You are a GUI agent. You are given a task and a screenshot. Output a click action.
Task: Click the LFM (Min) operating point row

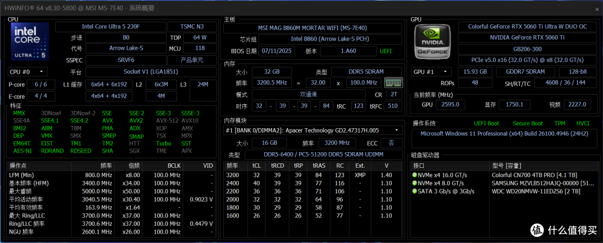(x=111, y=175)
